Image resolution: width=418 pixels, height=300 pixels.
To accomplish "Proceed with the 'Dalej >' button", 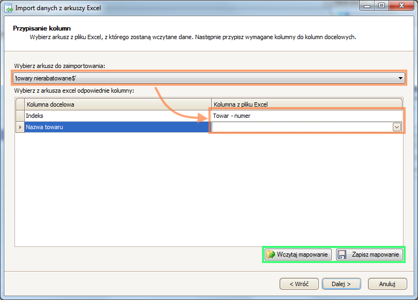I will 341,283.
